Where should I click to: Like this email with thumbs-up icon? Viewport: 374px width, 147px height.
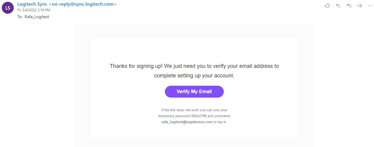[x=327, y=6]
